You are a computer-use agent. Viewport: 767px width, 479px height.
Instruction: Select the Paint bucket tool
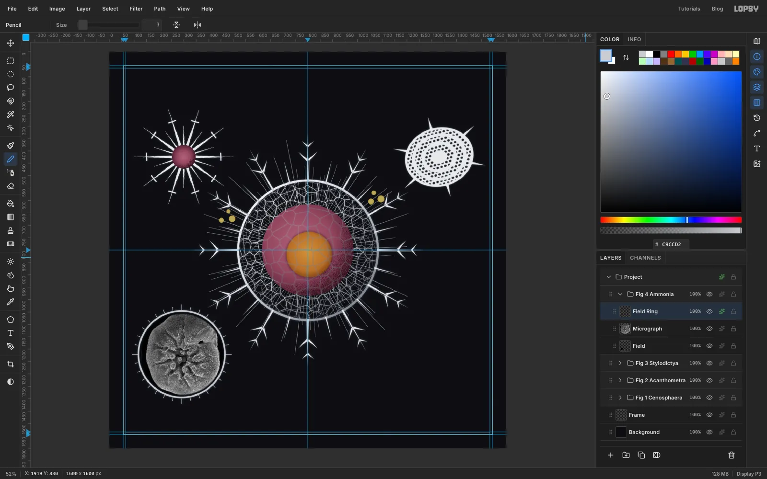10,204
